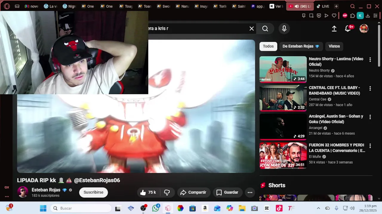Open the heart bookmarks icon in toolbar
This screenshot has width=382, height=214.
click(x=334, y=16)
